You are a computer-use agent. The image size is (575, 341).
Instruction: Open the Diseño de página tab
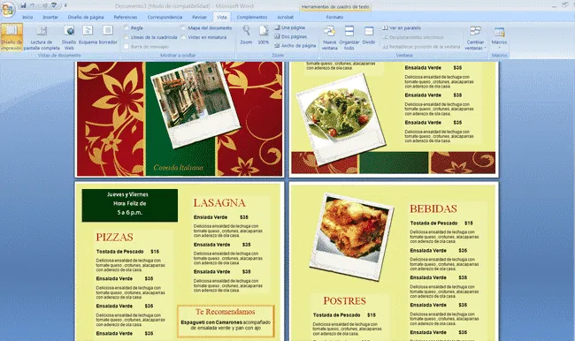[86, 17]
